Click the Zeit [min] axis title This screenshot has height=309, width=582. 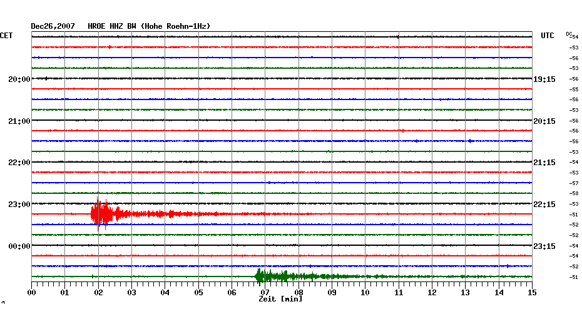(x=280, y=298)
